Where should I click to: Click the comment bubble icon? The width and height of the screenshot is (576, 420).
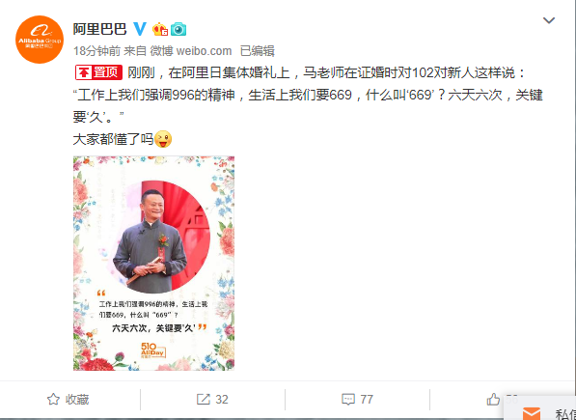click(x=348, y=400)
